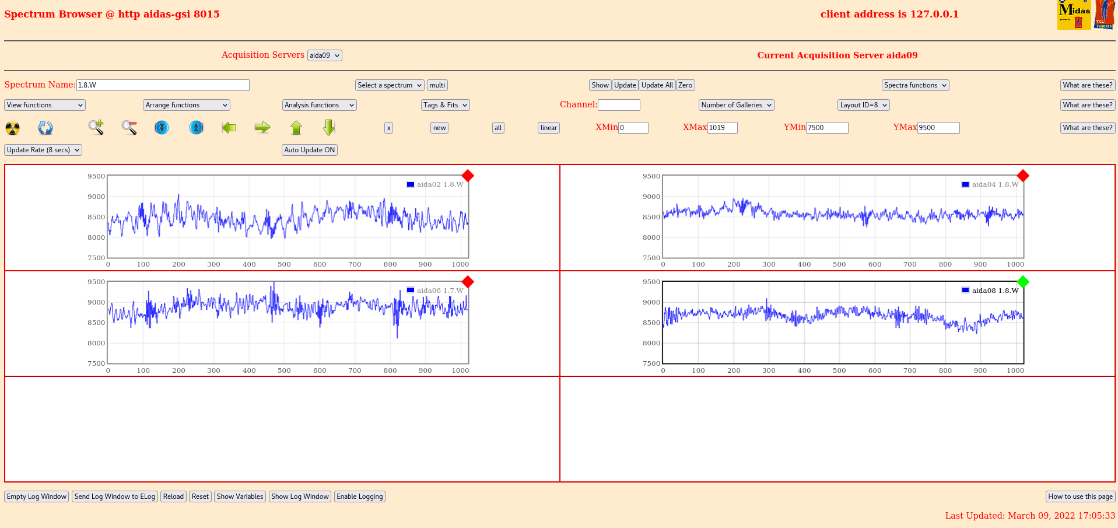The image size is (1118, 528).
Task: Open the Number of Galleries dropdown
Action: (736, 105)
